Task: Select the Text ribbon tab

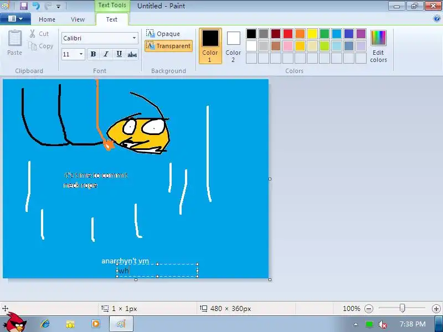Action: (x=112, y=19)
